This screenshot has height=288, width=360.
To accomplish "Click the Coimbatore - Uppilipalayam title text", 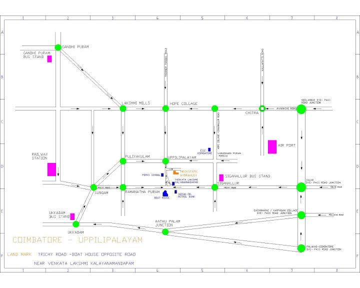I will tap(77, 240).
